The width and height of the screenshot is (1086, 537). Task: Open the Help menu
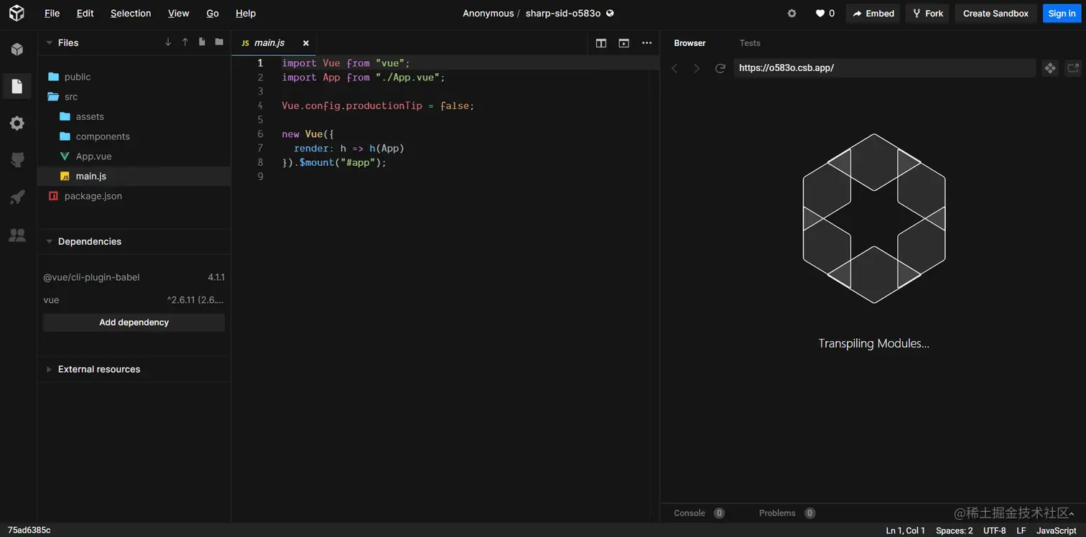point(246,13)
